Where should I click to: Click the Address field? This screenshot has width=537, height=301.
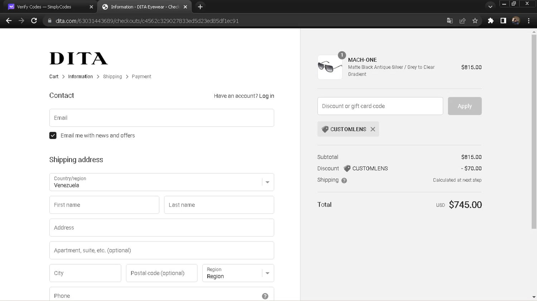click(x=162, y=227)
